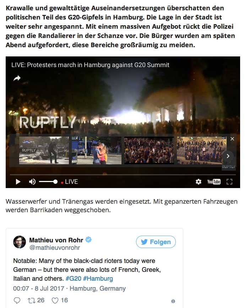
Task: Select thumbnail of man near water cannon
Action: pos(44,150)
